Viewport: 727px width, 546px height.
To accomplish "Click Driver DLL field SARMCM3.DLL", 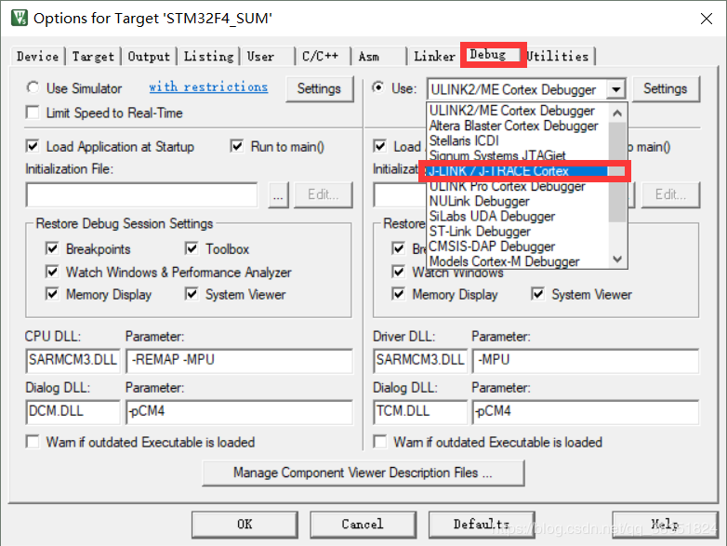I will (x=420, y=361).
